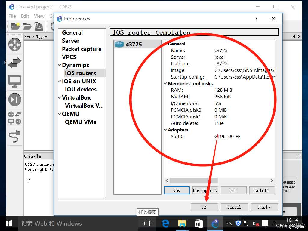Click the Decompress button

(205, 190)
